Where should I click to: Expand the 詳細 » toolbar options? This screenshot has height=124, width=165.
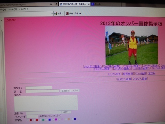78,13
